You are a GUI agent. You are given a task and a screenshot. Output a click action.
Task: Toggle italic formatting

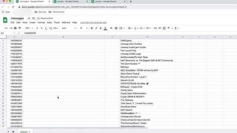[96, 28]
